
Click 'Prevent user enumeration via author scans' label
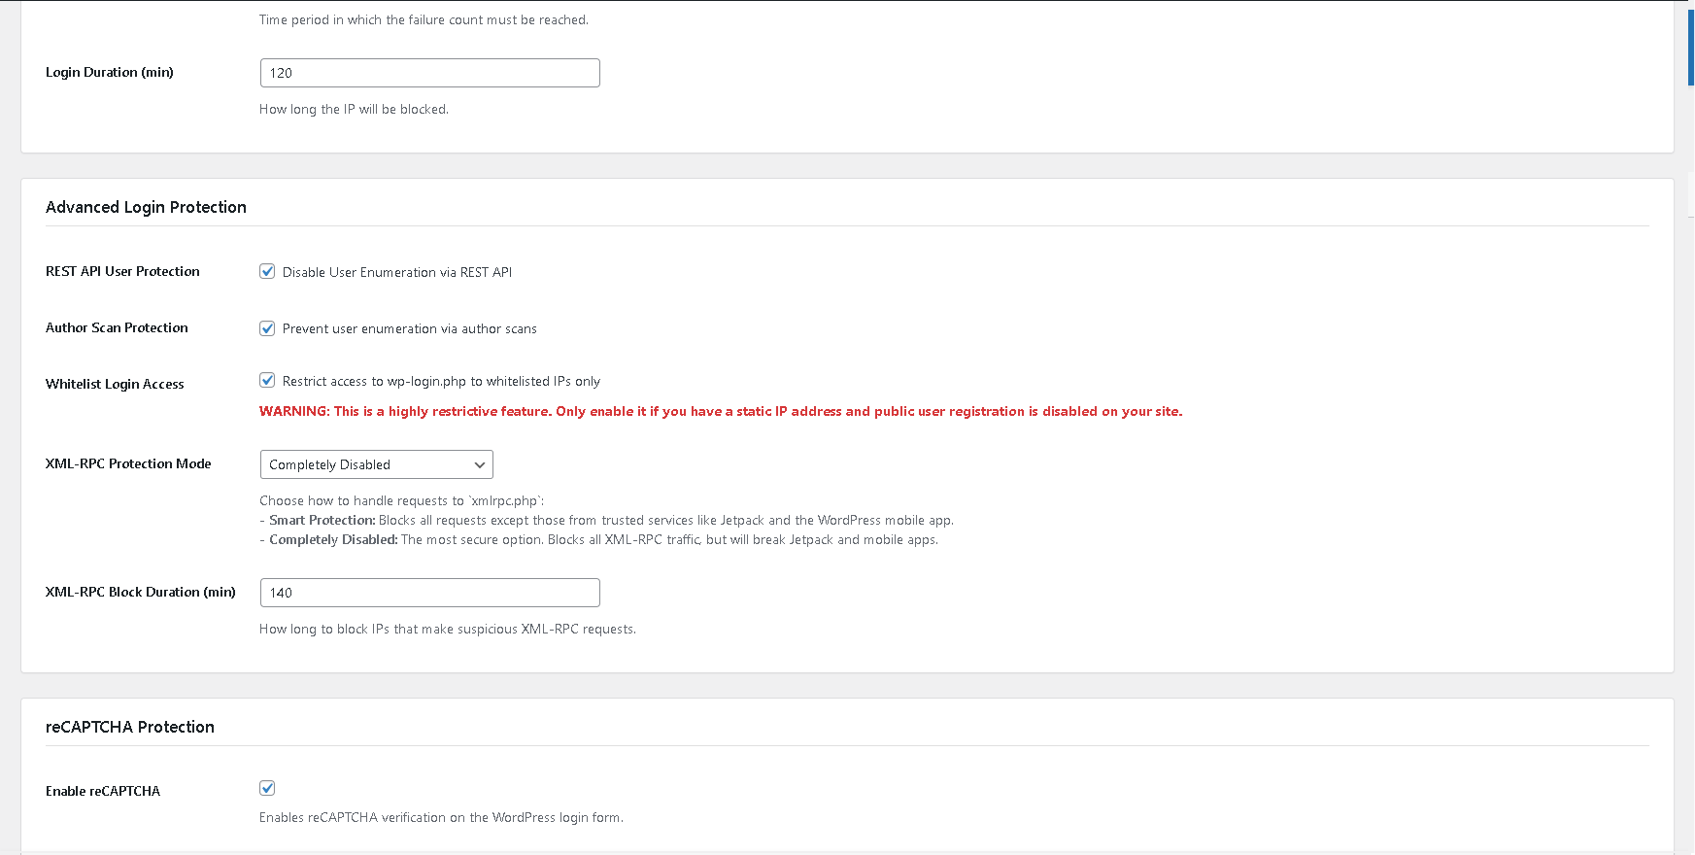(x=409, y=329)
